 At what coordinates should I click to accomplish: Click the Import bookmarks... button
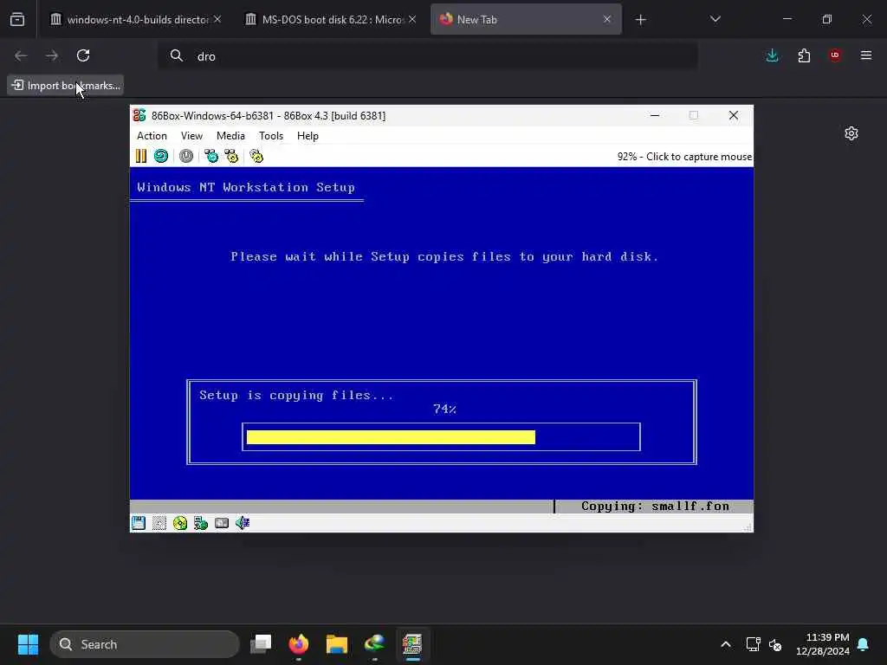[x=66, y=86]
